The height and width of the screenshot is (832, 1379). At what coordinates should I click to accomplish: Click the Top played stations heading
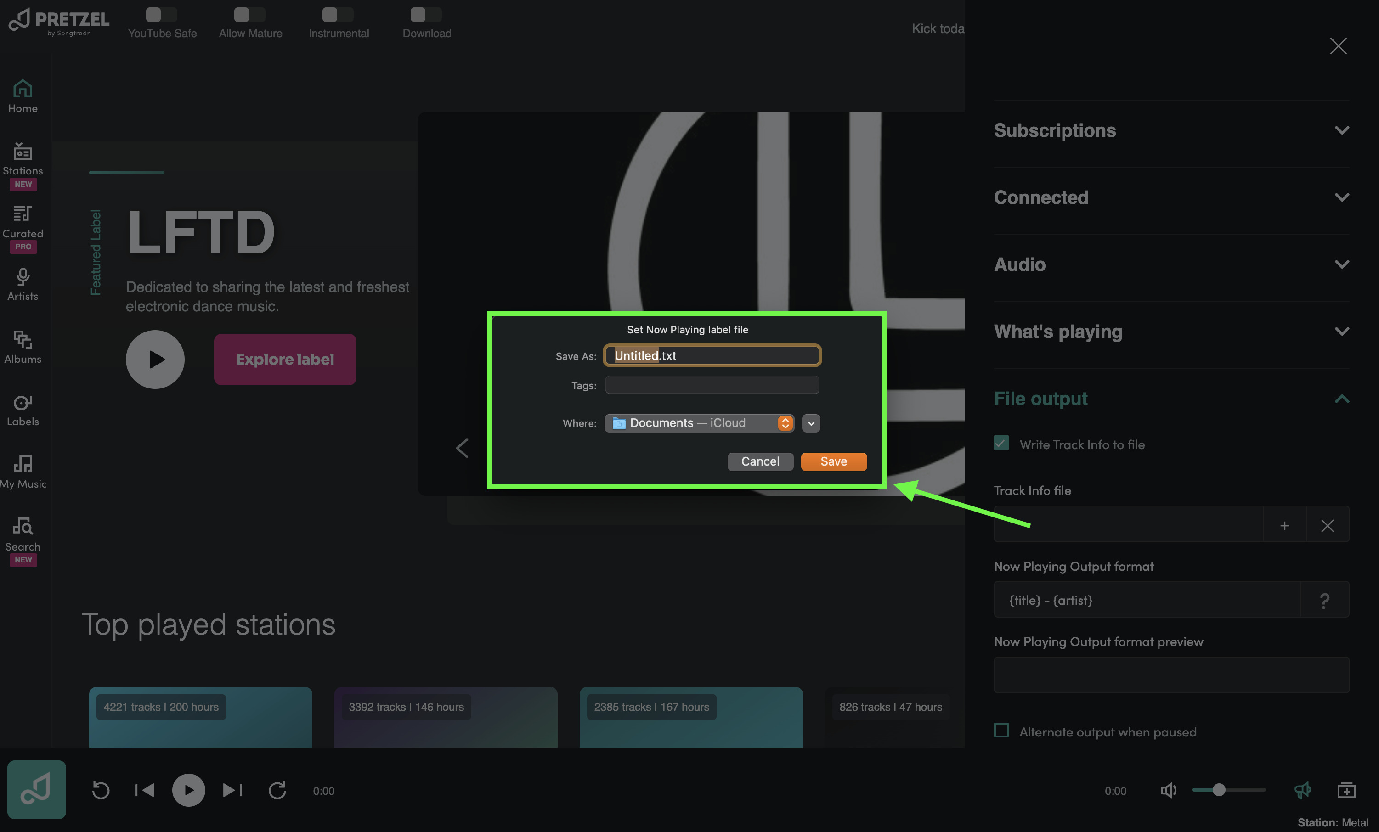coord(208,625)
